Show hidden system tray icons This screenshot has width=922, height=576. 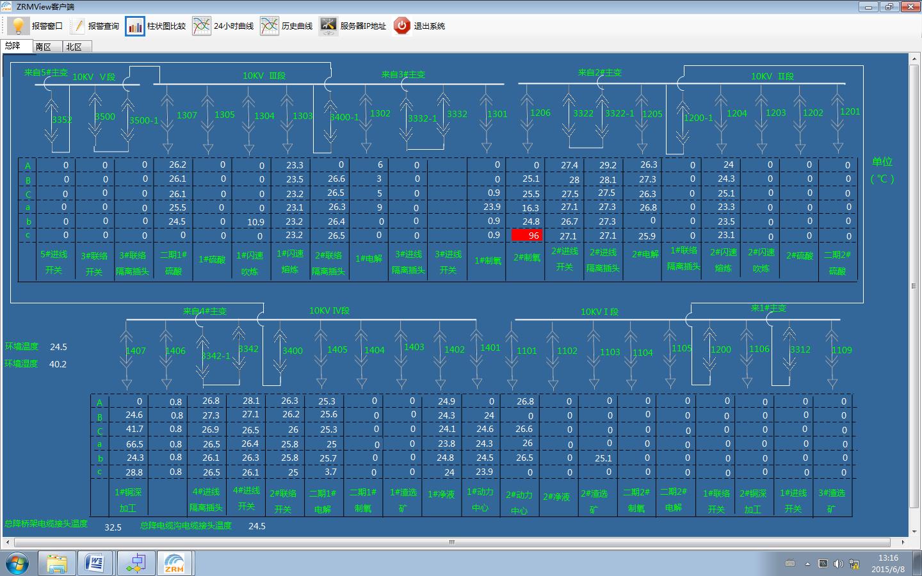(807, 564)
